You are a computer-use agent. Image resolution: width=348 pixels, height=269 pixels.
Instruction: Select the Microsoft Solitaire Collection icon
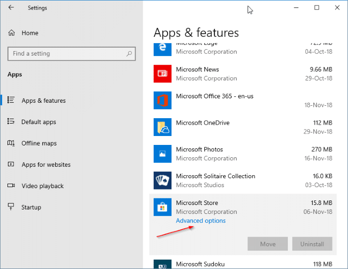coord(163,180)
